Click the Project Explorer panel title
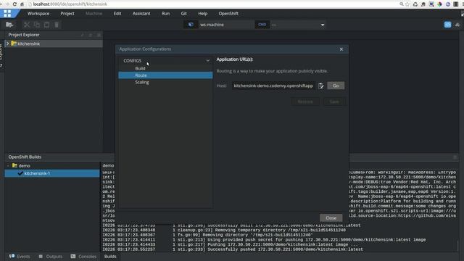 pos(24,35)
